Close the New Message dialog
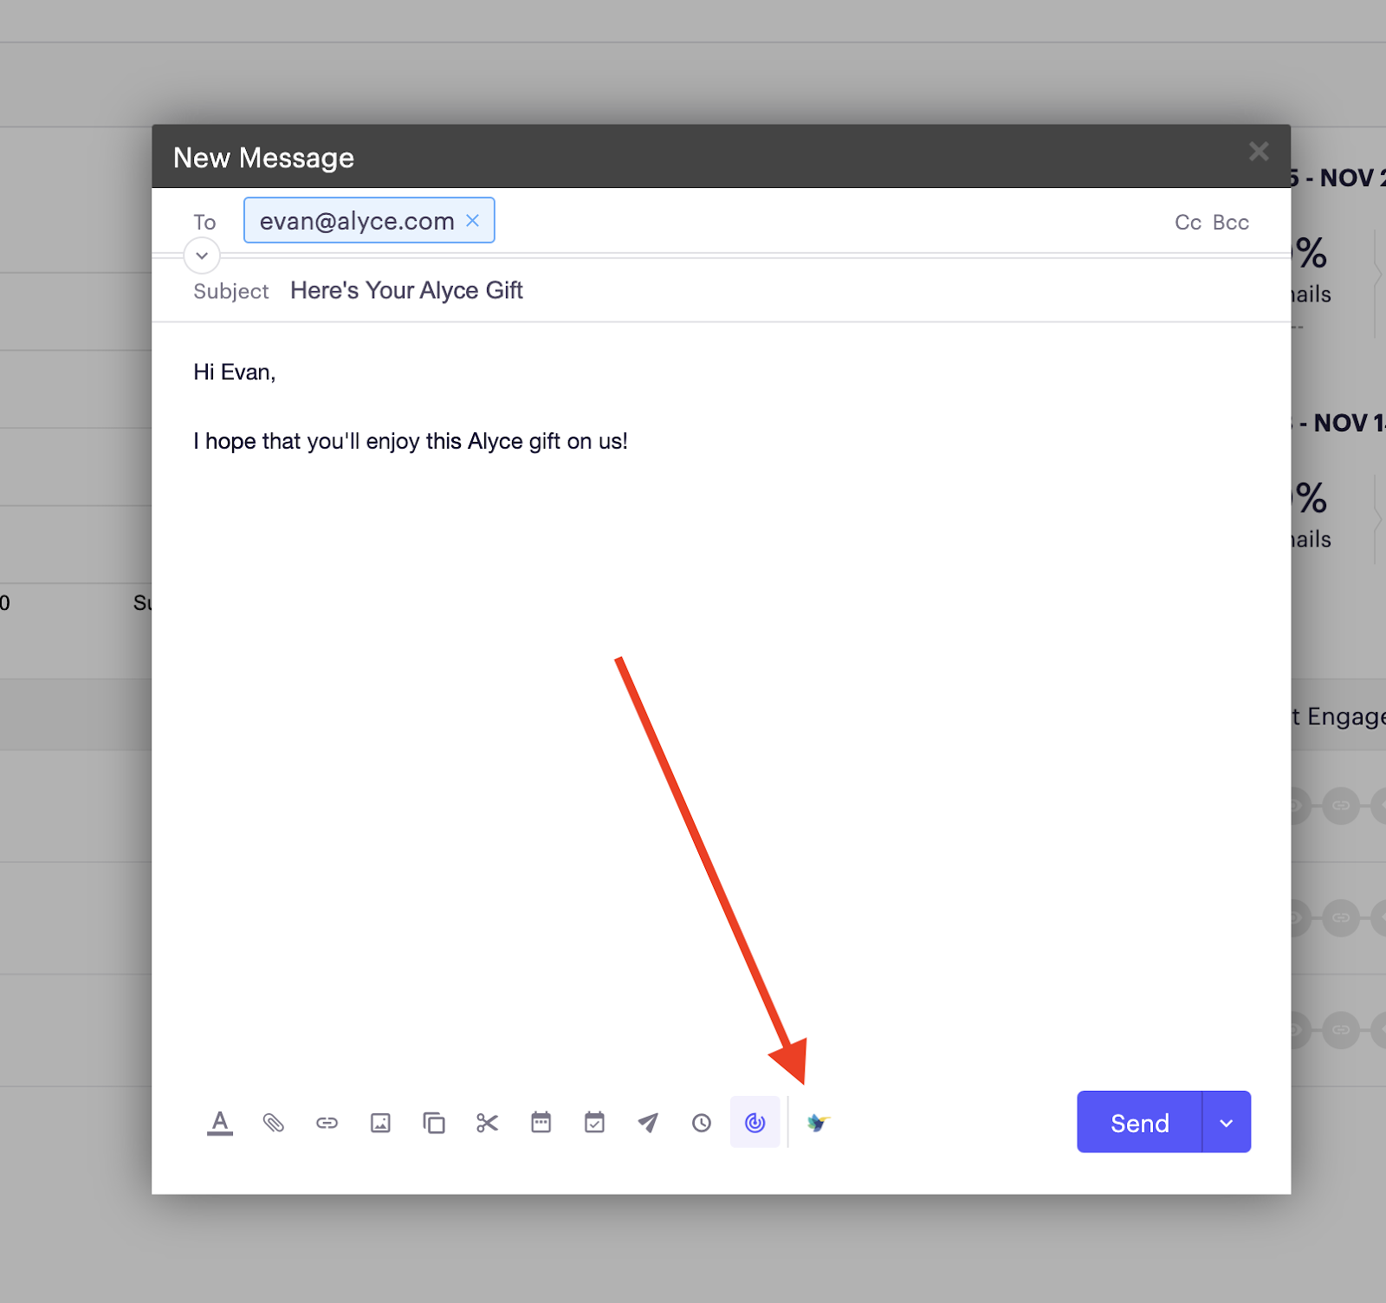The height and width of the screenshot is (1303, 1386). pyautogui.click(x=1259, y=152)
